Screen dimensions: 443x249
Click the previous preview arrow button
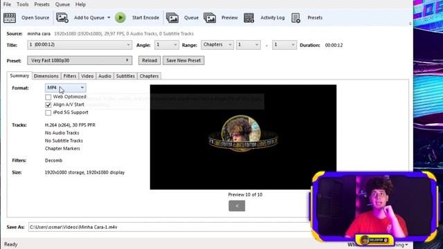pos(237,206)
